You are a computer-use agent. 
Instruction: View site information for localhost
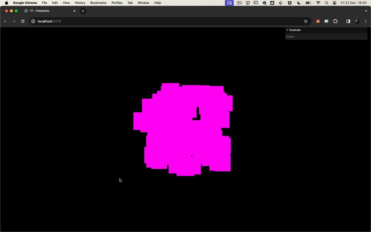[x=33, y=21]
